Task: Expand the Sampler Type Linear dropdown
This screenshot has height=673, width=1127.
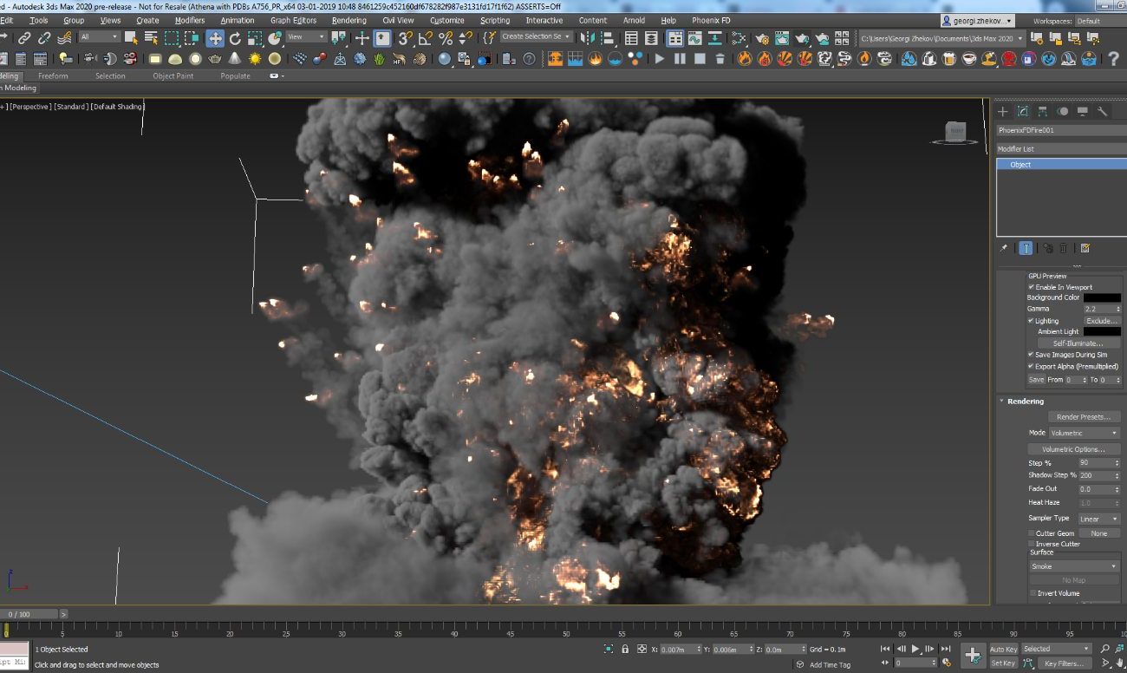Action: 1098,519
